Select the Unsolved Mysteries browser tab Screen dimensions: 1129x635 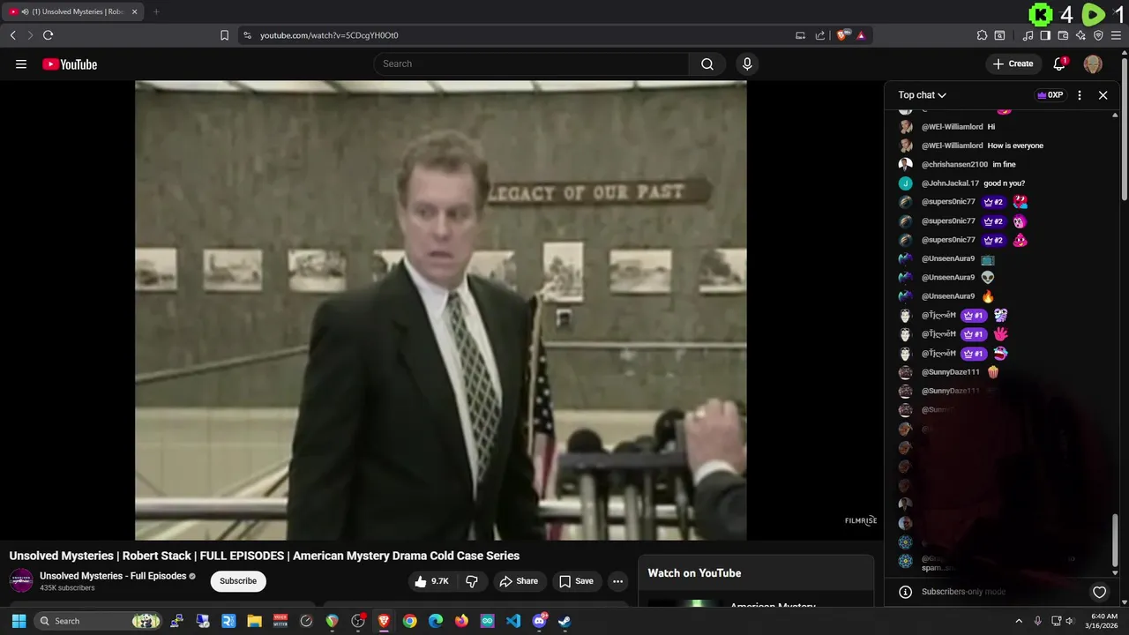(73, 11)
